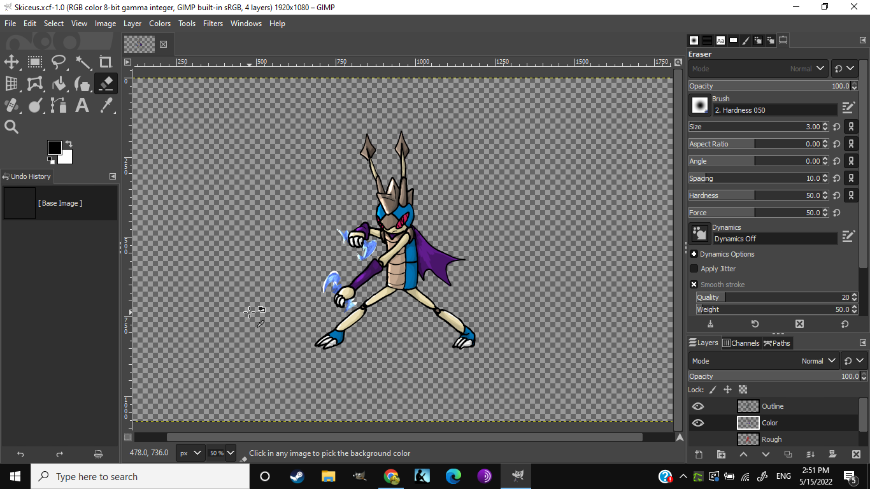Viewport: 870px width, 489px height.
Task: Switch to the Channels tab
Action: pyautogui.click(x=741, y=343)
